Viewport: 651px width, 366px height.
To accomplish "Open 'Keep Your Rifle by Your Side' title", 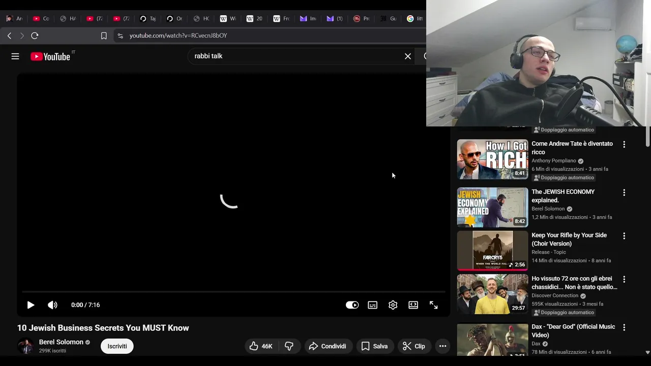I will [x=569, y=239].
